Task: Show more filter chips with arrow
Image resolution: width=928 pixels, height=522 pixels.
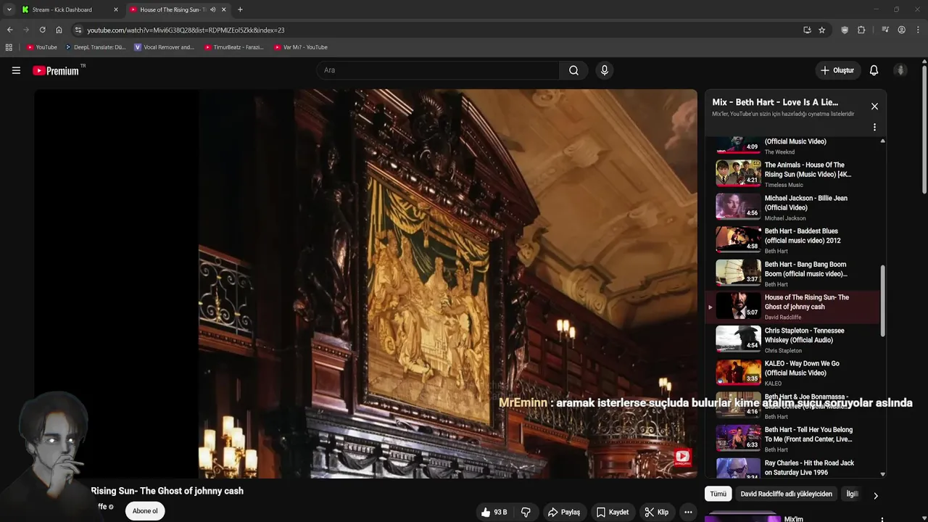Action: tap(875, 496)
